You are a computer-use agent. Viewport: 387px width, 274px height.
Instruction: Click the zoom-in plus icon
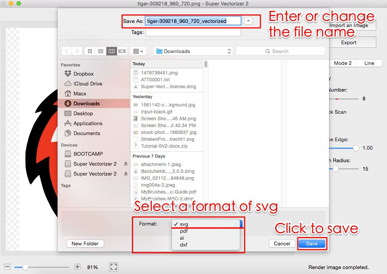point(77,267)
